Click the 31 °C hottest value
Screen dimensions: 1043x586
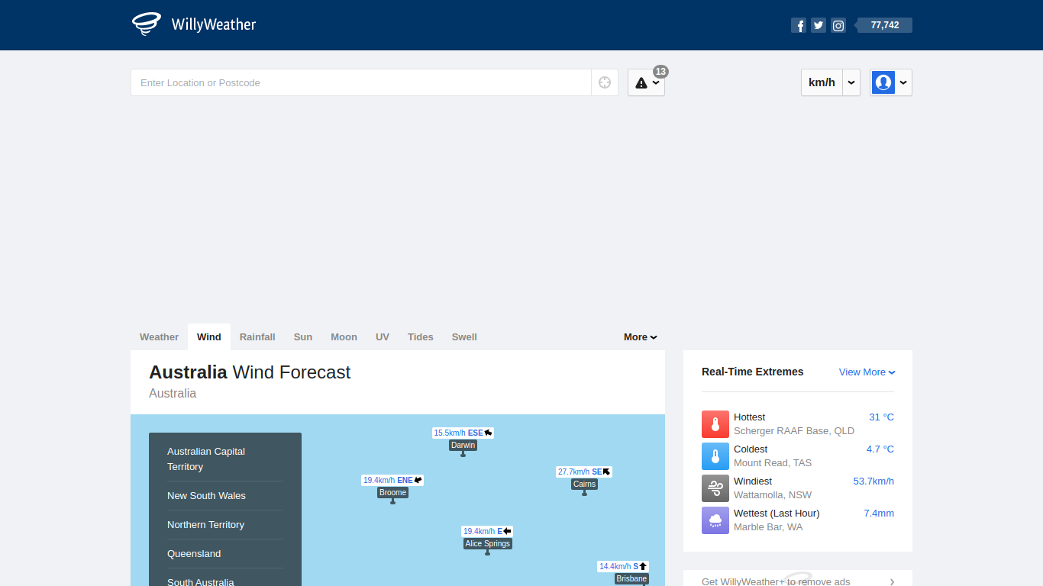coord(881,417)
